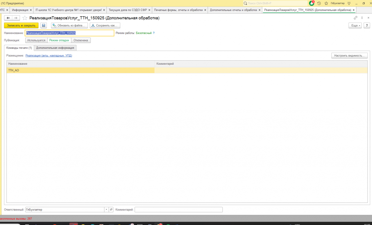372x225 pixels.
Task: Close Текущие дела по СЭДО СФР tab
Action: pos(149,10)
